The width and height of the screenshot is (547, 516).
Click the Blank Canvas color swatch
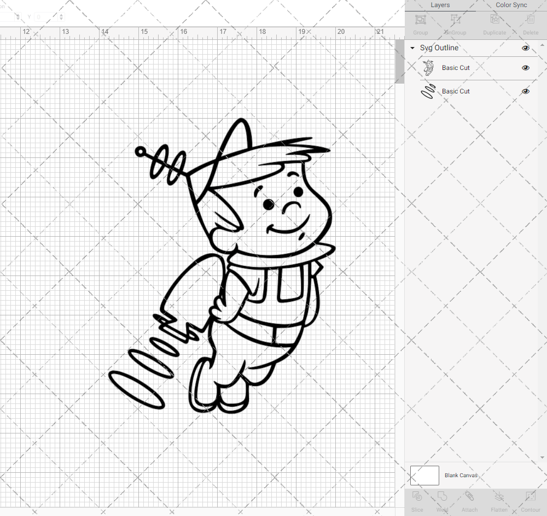tap(424, 475)
